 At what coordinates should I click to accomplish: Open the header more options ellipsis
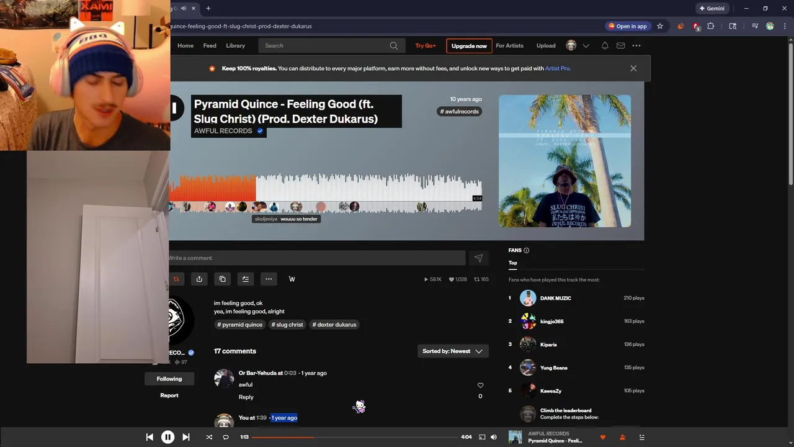636,45
